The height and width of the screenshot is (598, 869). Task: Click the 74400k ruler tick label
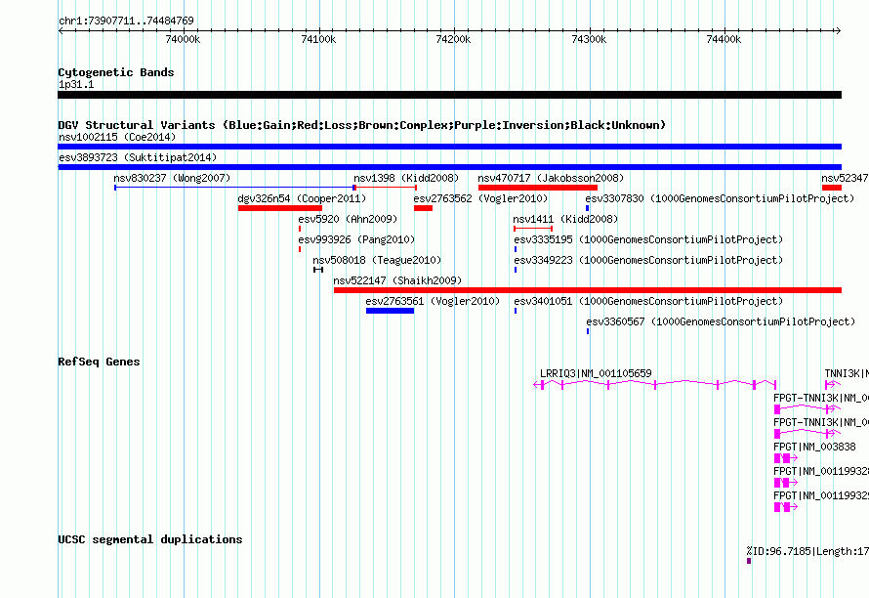click(x=724, y=39)
